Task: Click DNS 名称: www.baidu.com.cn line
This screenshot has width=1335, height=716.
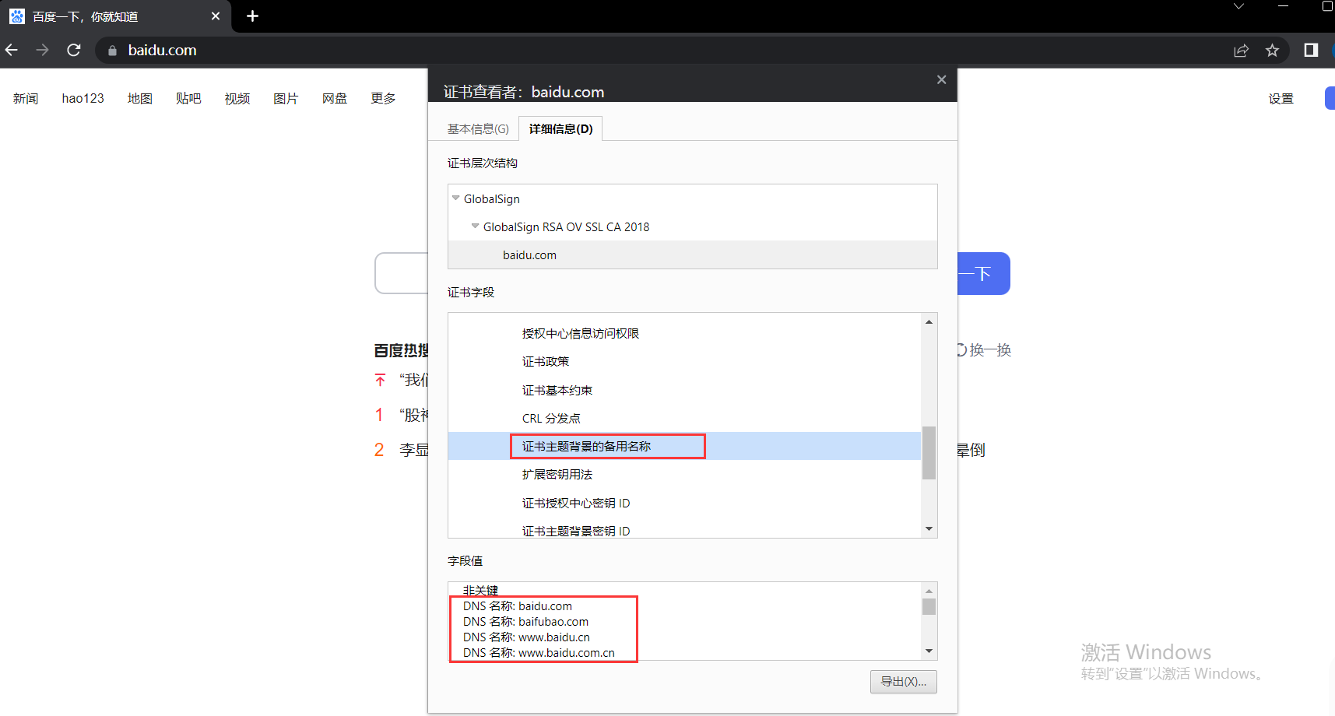Action: pos(539,653)
